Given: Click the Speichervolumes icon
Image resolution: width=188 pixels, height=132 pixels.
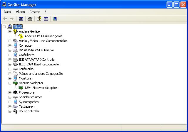Looking at the screenshot, I should (x=15, y=97).
